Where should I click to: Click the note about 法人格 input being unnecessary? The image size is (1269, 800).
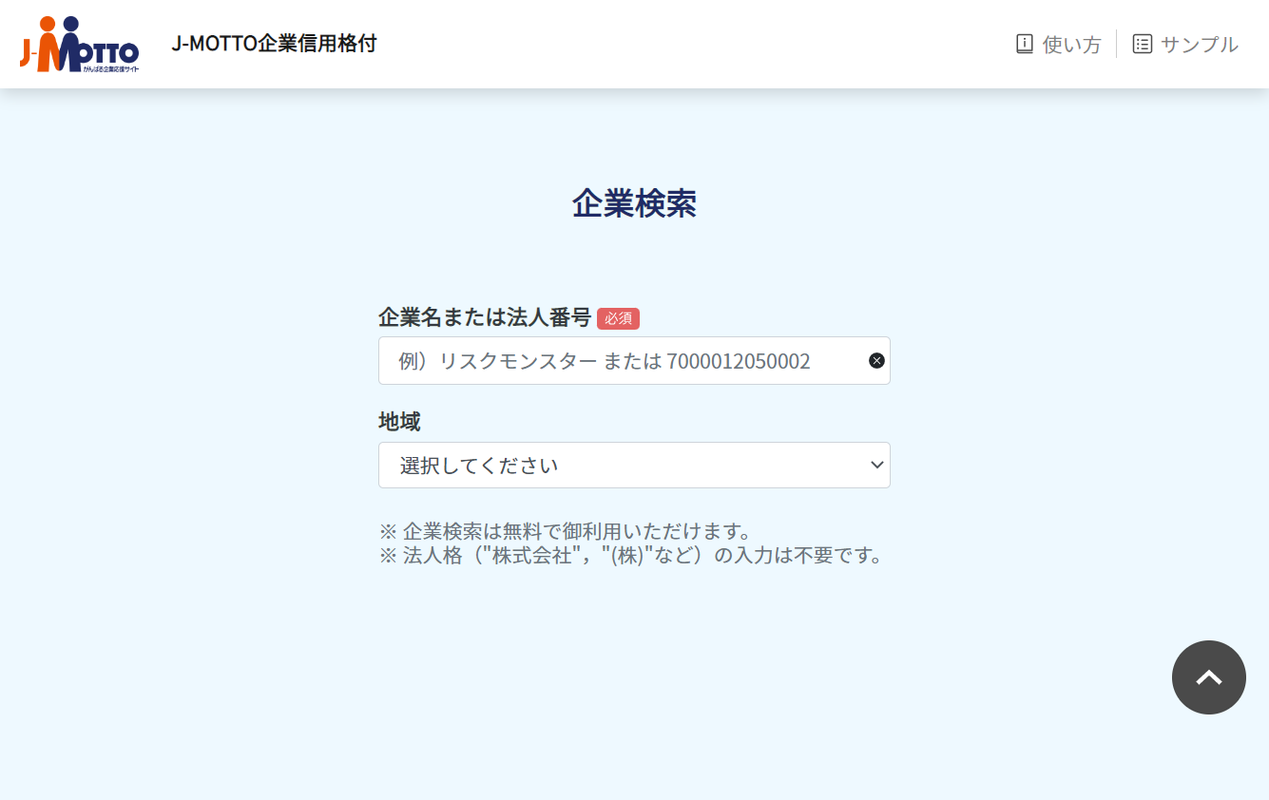click(x=631, y=556)
